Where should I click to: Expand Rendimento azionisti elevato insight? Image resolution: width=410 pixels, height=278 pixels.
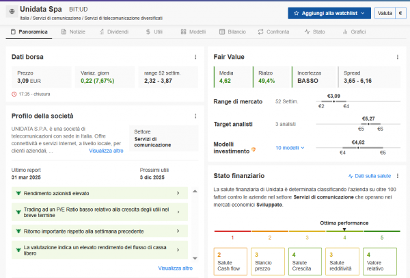100,194
